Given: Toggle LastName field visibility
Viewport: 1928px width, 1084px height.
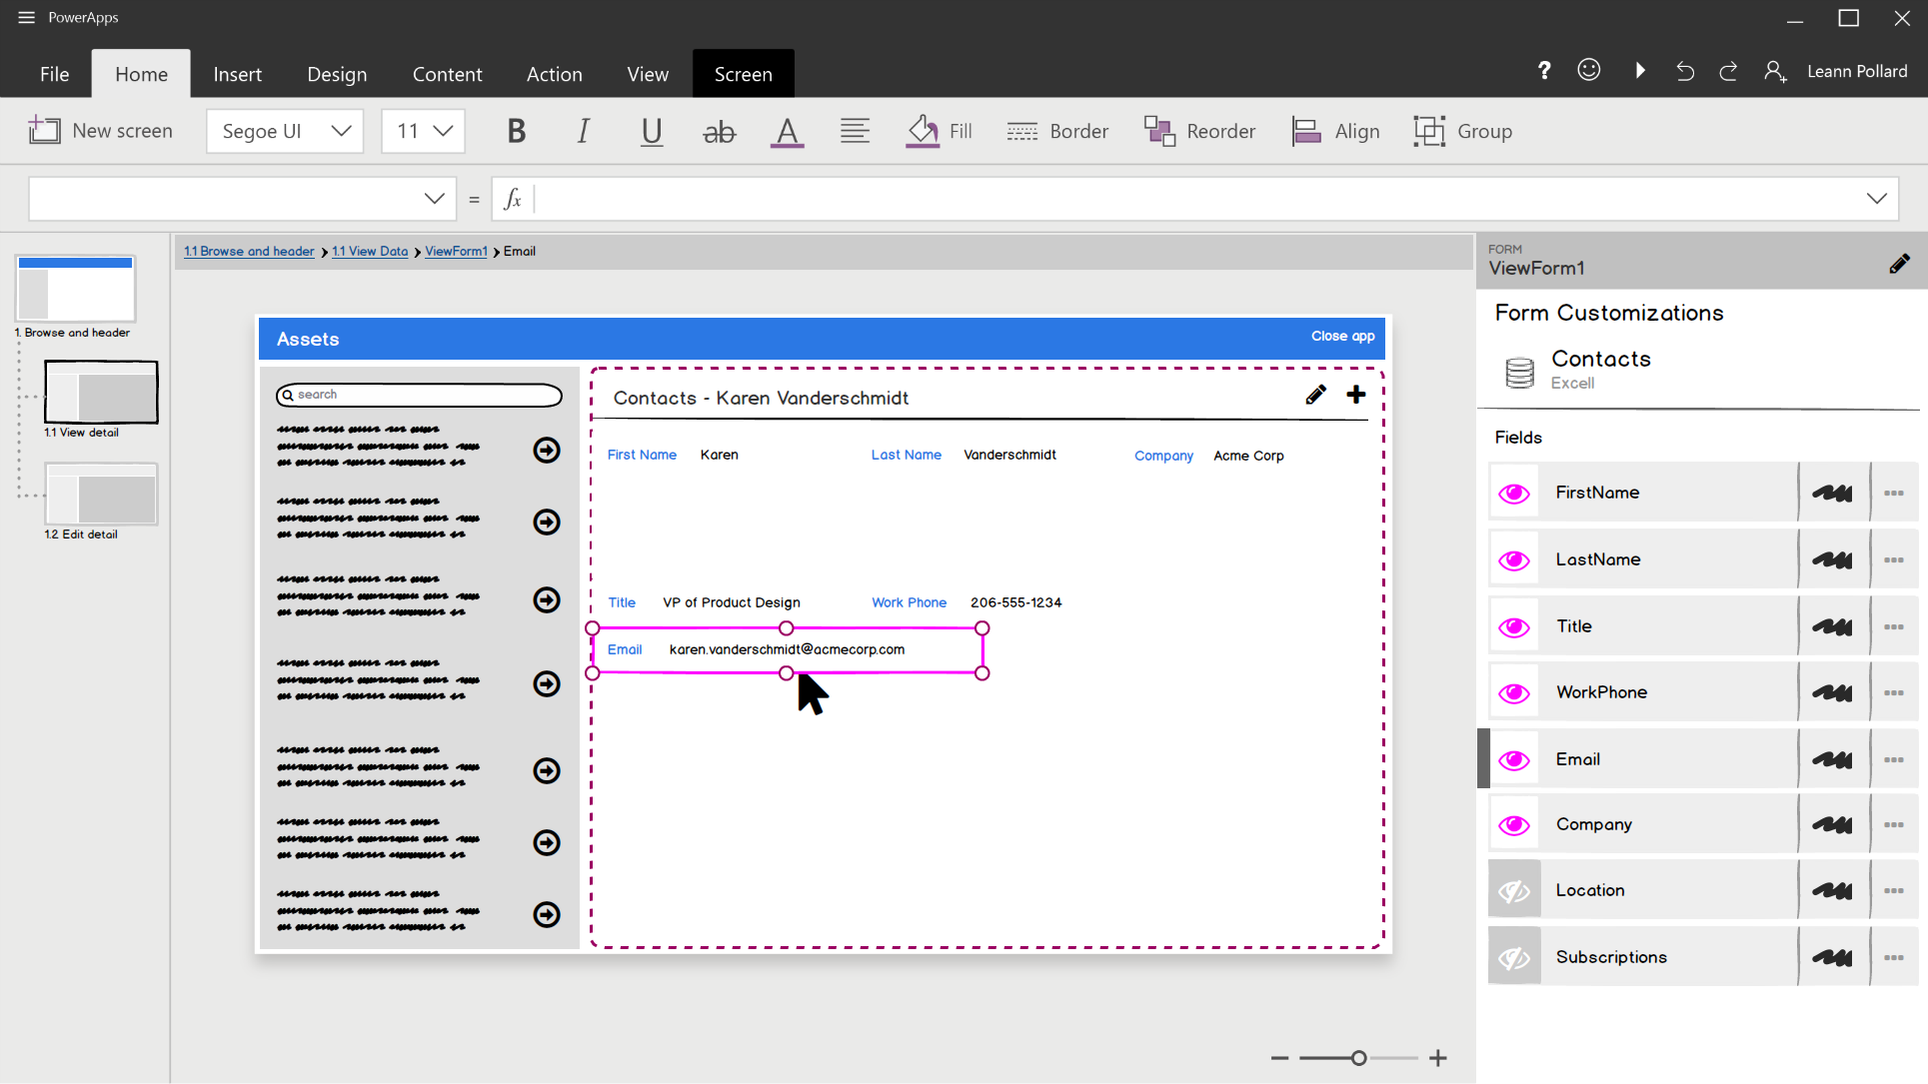Looking at the screenshot, I should [1514, 559].
